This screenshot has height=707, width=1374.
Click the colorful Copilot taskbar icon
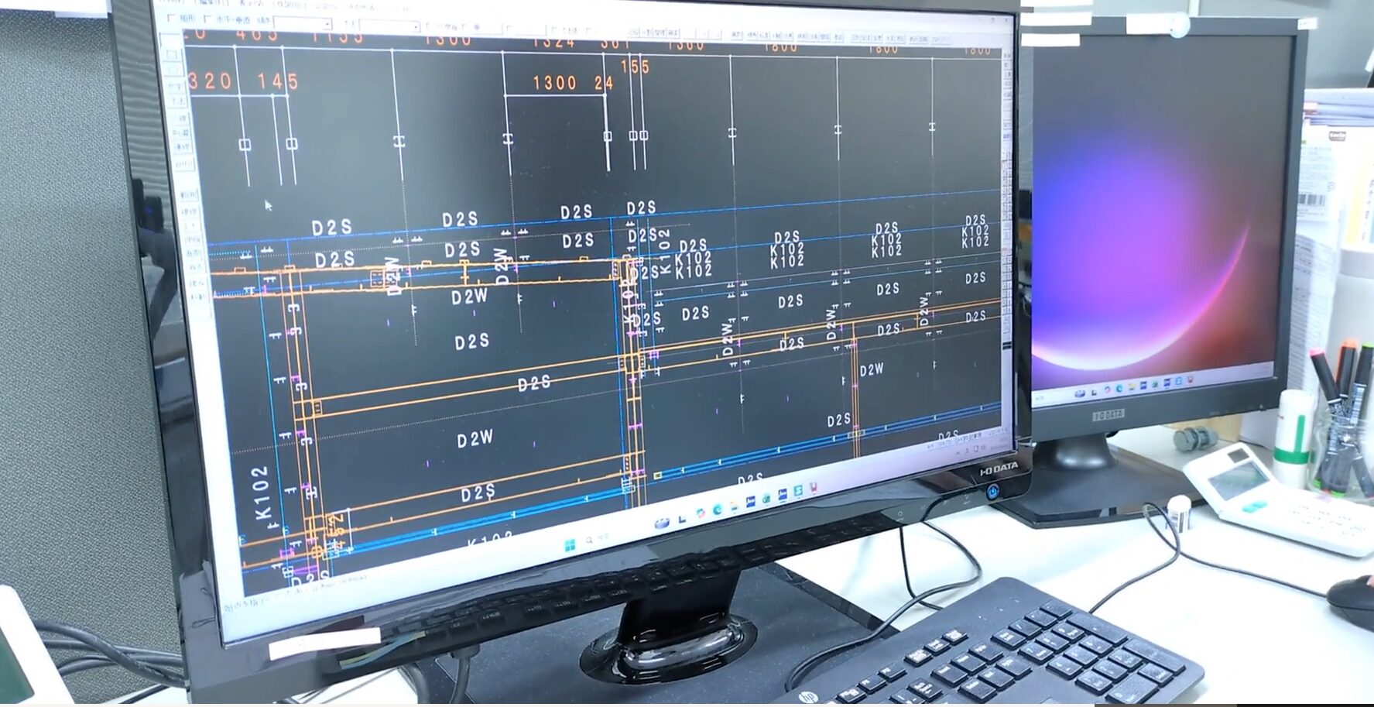click(701, 513)
